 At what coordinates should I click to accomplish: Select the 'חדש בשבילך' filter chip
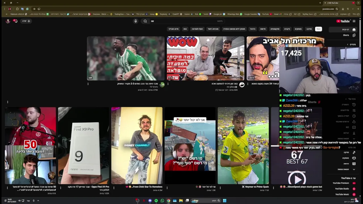pos(174,29)
